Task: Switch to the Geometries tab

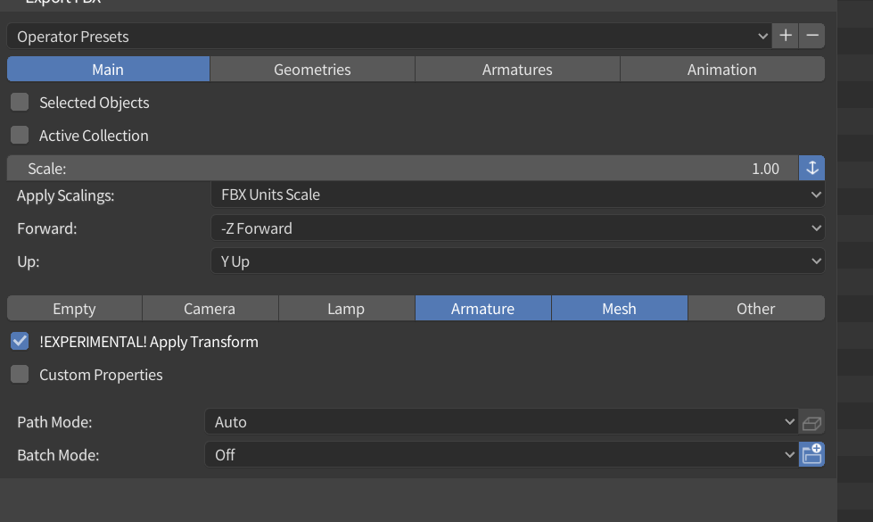Action: 312,70
